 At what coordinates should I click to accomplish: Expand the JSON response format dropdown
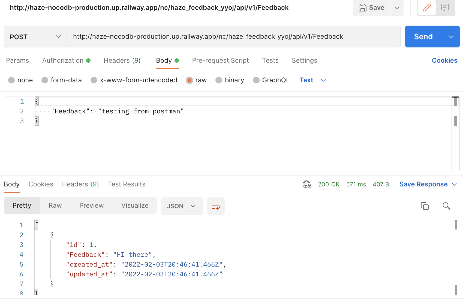click(182, 206)
